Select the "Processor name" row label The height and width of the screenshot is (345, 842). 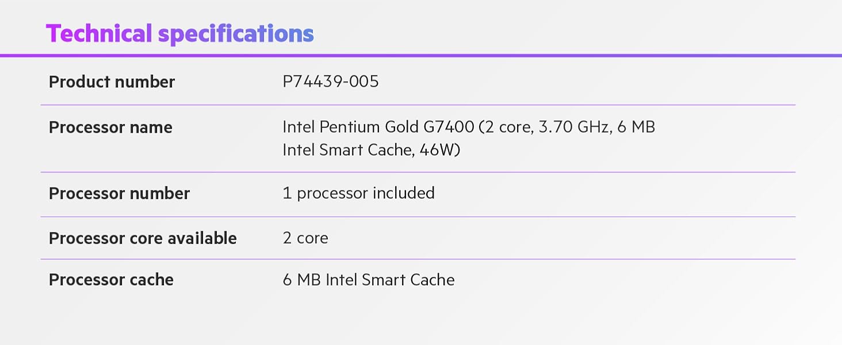110,127
